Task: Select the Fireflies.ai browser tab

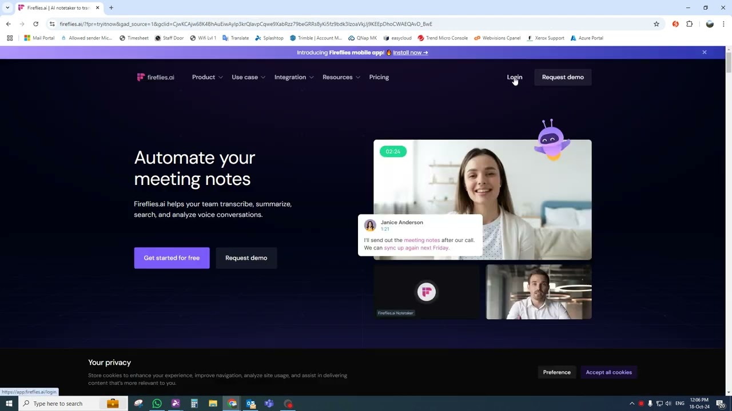Action: point(59,8)
